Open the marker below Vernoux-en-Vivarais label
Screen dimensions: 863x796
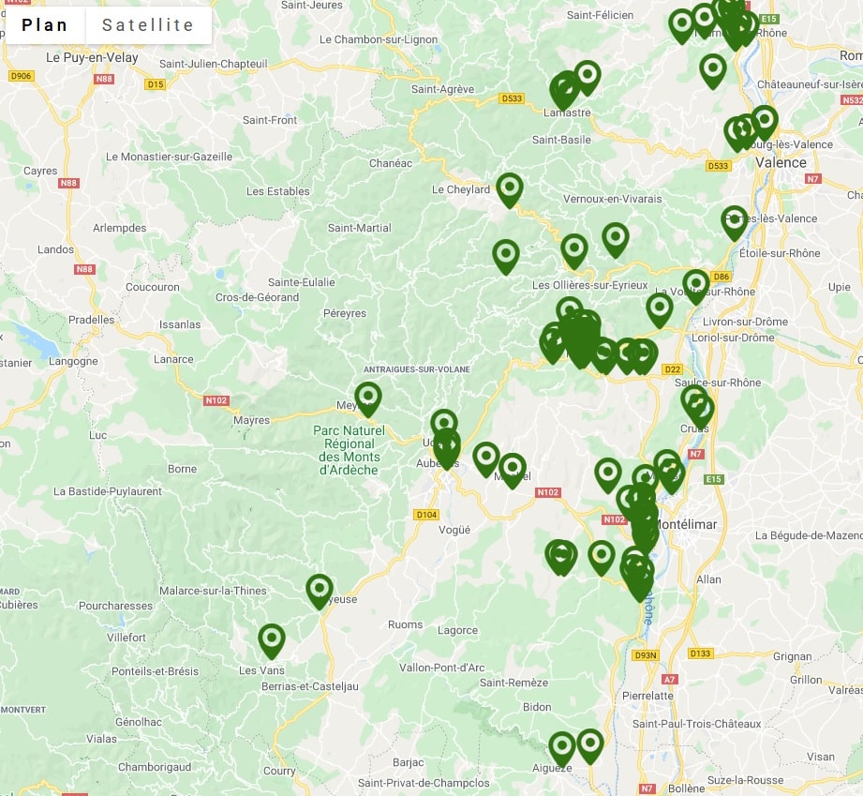click(615, 238)
